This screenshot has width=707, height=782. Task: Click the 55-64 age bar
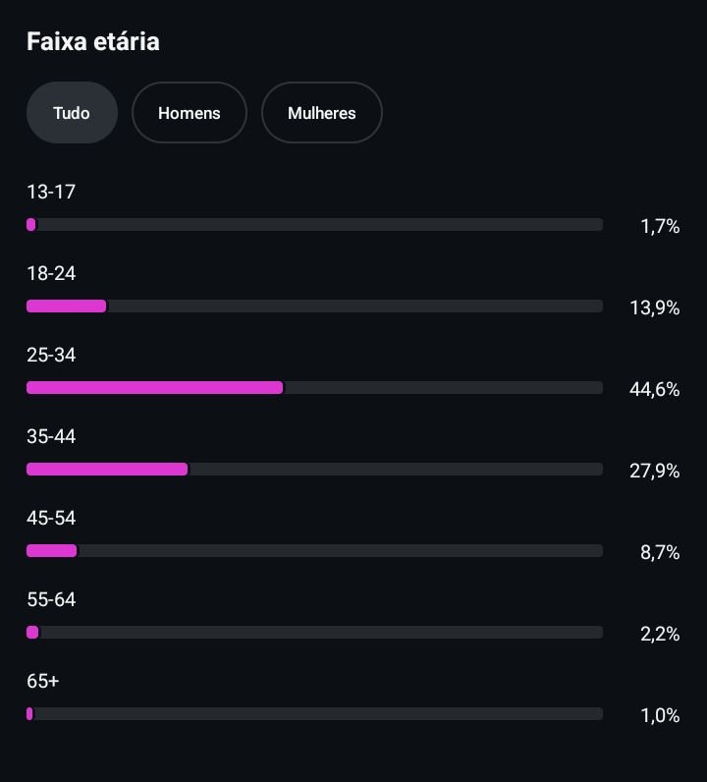coord(314,633)
